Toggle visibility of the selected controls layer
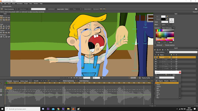This screenshot has height=111, width=198. (x=155, y=57)
